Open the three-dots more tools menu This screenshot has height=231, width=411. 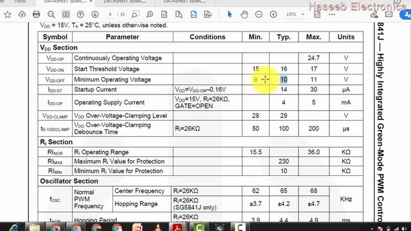pyautogui.click(x=332, y=14)
